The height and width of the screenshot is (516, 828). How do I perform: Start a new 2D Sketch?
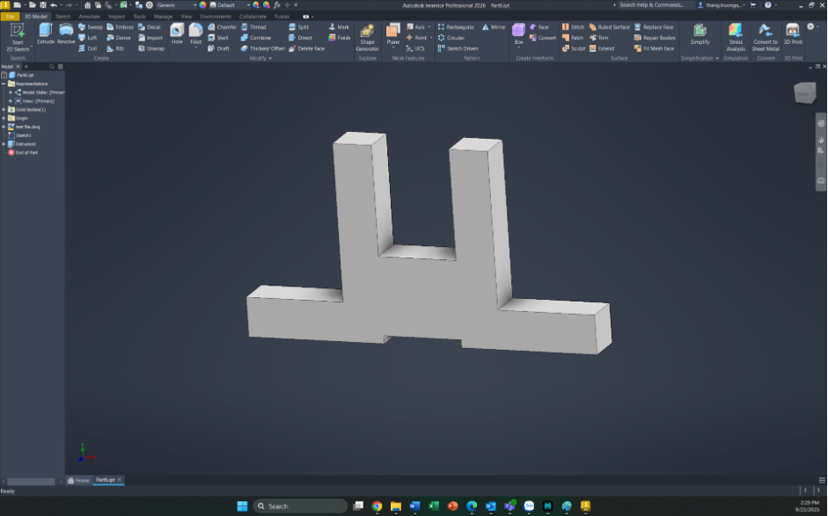(x=18, y=38)
